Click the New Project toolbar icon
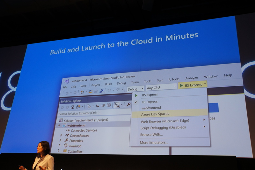Screen dimensions: 255x170 coord(82,92)
